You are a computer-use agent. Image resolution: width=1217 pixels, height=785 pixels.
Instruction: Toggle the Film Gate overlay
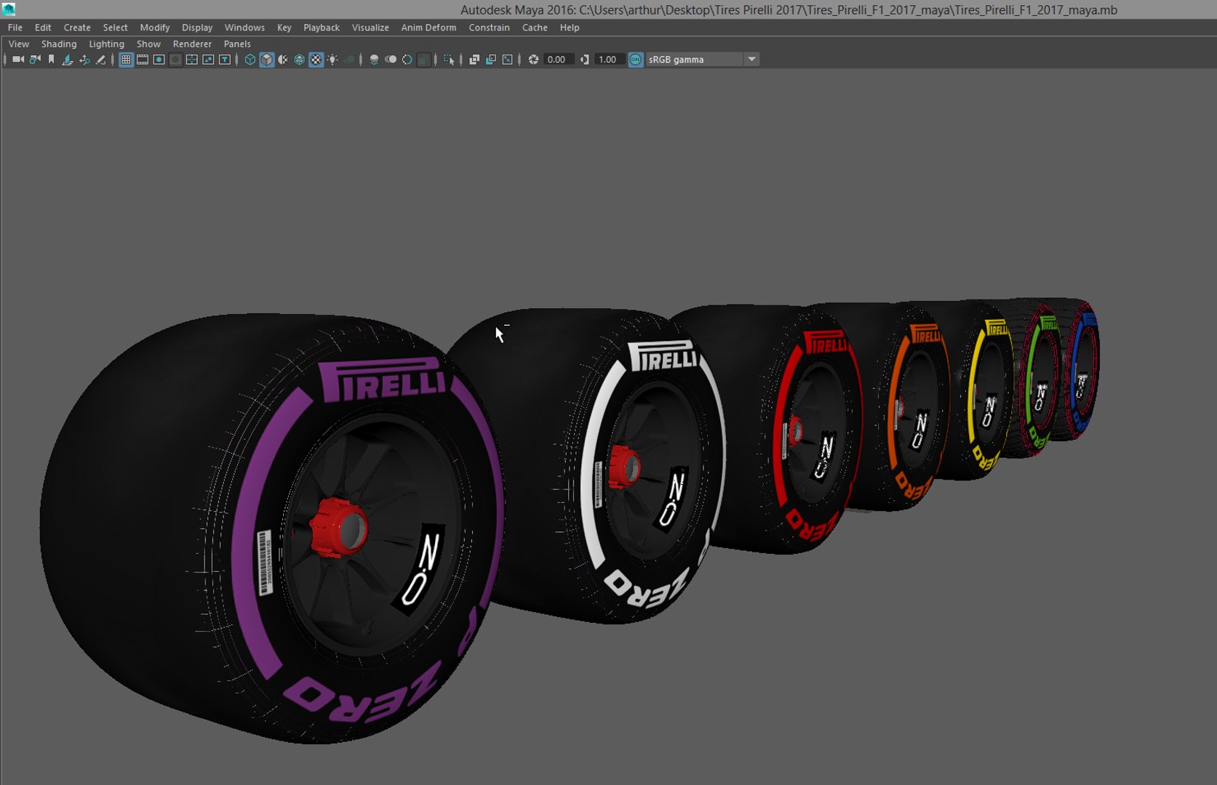(143, 60)
